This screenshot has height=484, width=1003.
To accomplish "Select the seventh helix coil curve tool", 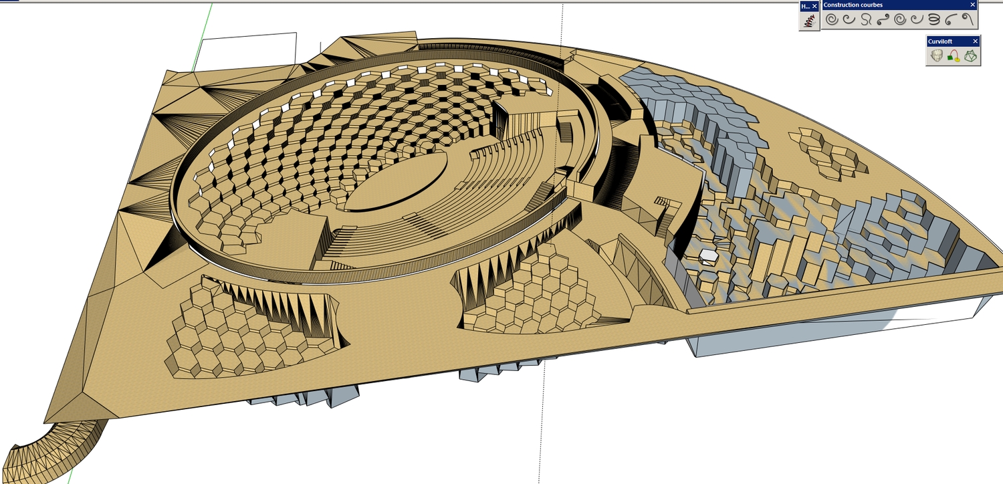I will (x=934, y=19).
